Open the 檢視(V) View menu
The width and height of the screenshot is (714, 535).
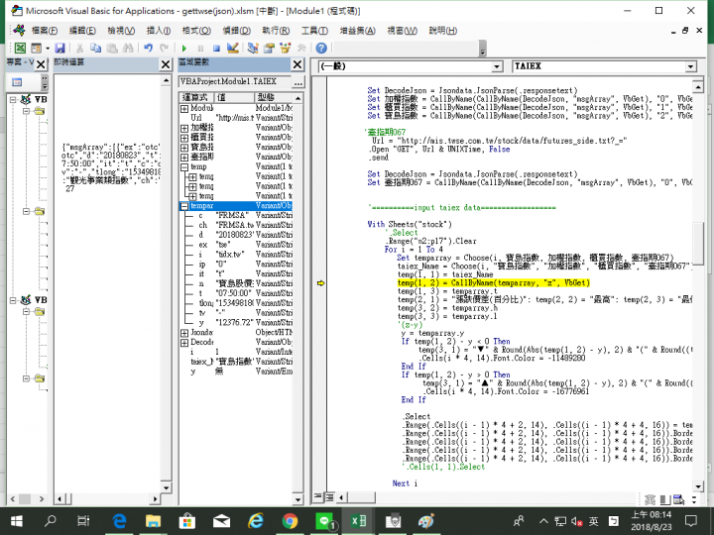tap(121, 31)
